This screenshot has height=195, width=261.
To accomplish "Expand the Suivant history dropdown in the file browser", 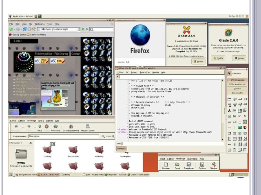I will point(35,127).
